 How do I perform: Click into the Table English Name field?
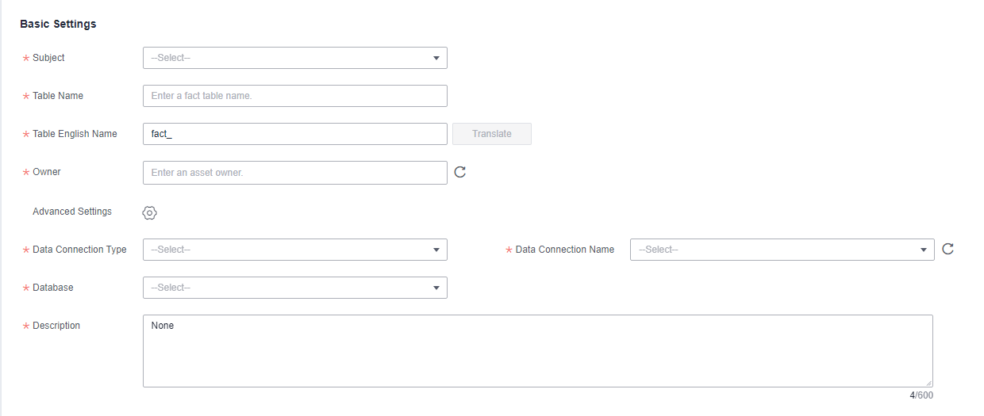[x=295, y=134]
